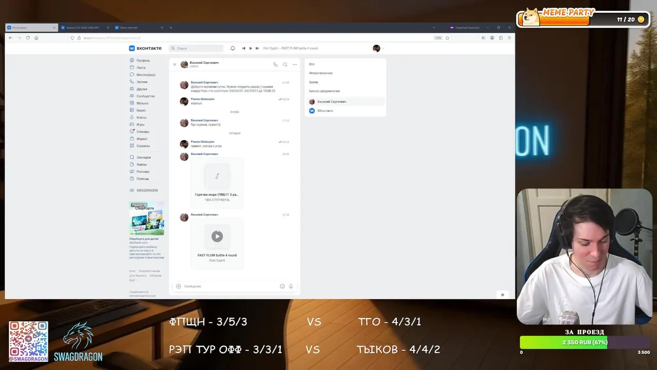Open Василий Сергеевич in the chat list
Screen dimensions: 657x370
coord(344,102)
